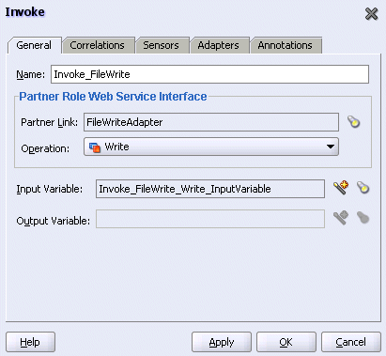The width and height of the screenshot is (386, 356).
Task: Click the Partner Role Web Service Interface heading
Action: click(113, 97)
